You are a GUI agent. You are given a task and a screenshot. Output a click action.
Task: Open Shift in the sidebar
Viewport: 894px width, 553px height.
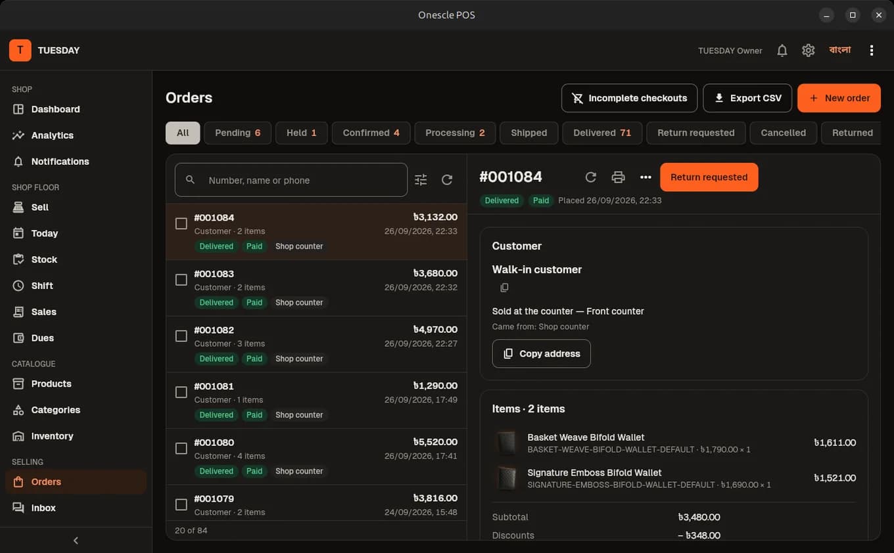[x=76, y=286]
